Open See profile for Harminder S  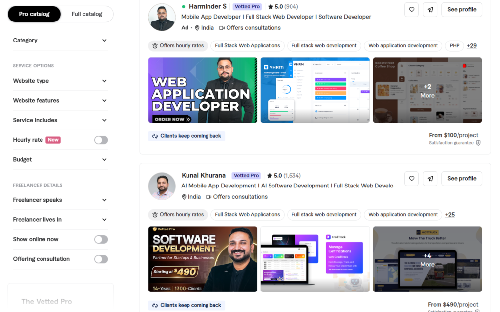[x=462, y=10]
